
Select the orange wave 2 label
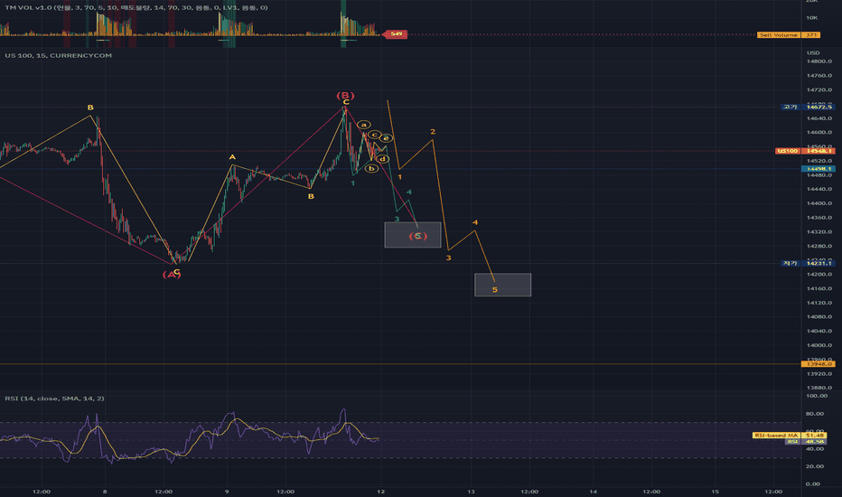[x=433, y=132]
